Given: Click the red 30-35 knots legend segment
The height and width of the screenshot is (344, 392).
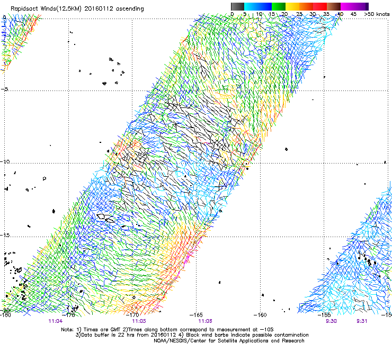Looking at the screenshot, I should 320,6.
